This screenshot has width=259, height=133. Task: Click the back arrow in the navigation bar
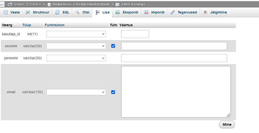pos(2,4)
